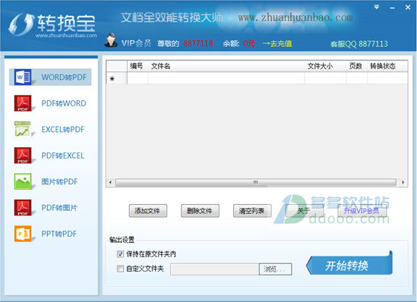Click the green picture icon beside 图片转PDF
The image size is (417, 302).
pos(23,181)
